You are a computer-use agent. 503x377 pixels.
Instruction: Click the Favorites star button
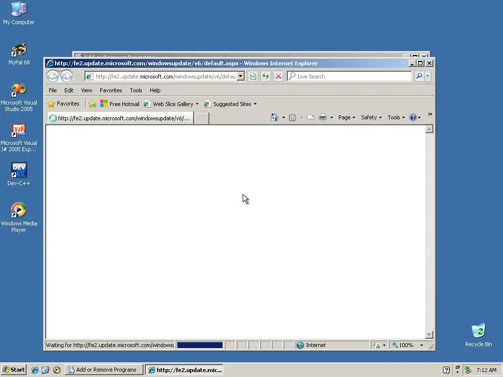point(63,104)
